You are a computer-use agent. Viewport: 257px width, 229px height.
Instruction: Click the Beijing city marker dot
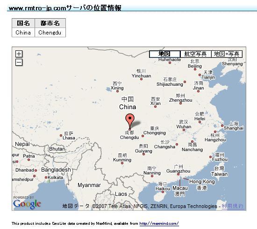tap(195, 69)
